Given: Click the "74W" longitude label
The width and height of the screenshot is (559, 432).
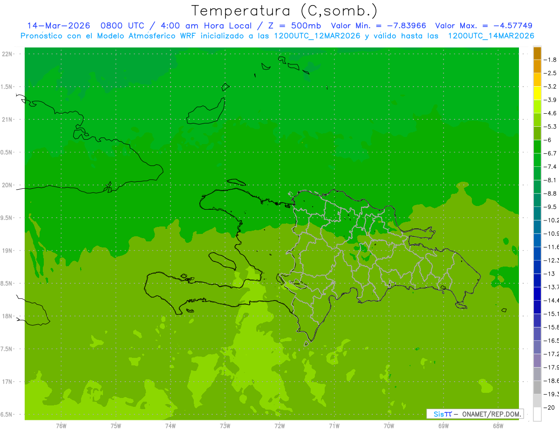Looking at the screenshot, I should [x=170, y=426].
